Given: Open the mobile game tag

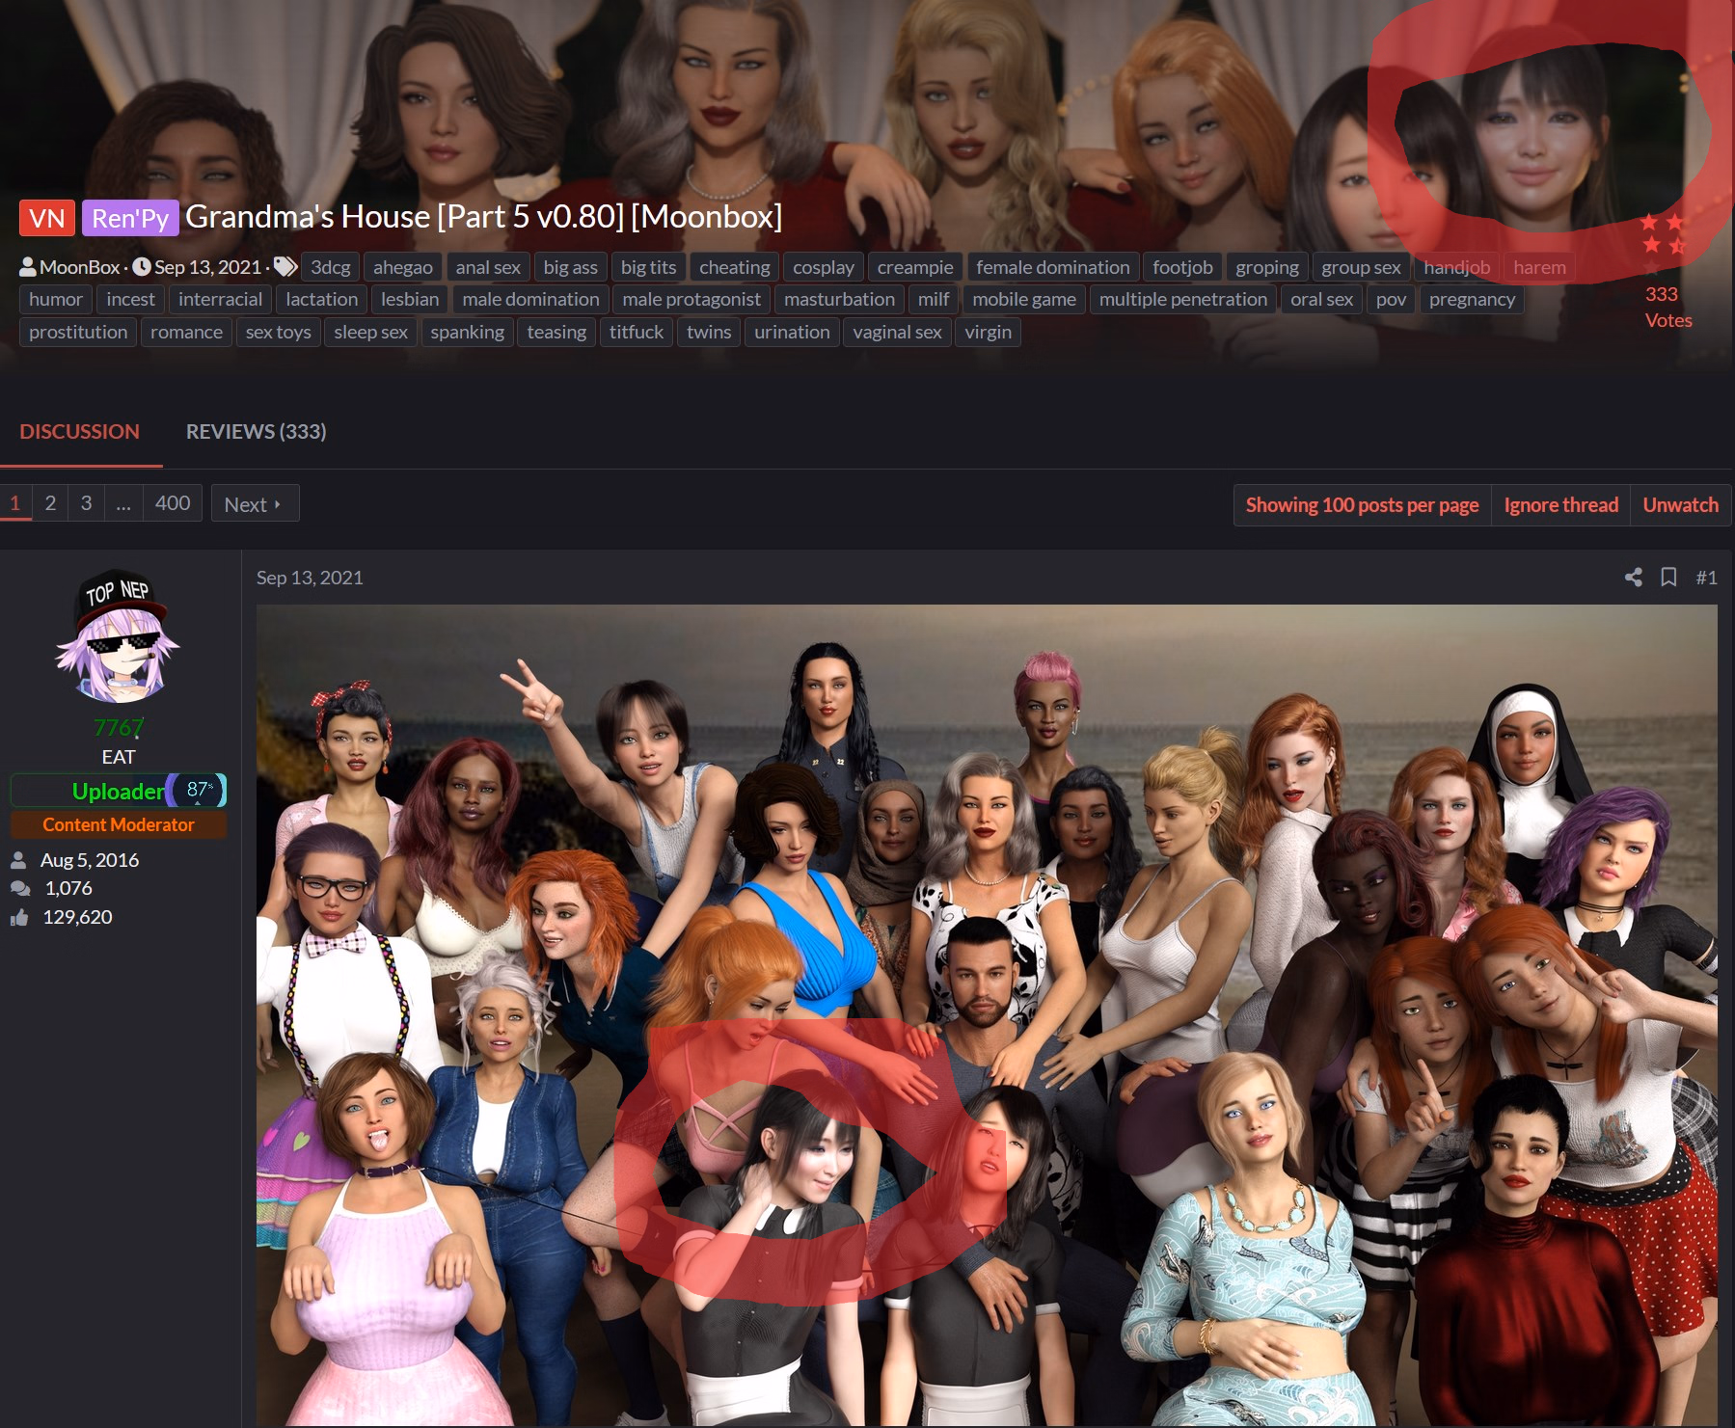Looking at the screenshot, I should point(1023,299).
